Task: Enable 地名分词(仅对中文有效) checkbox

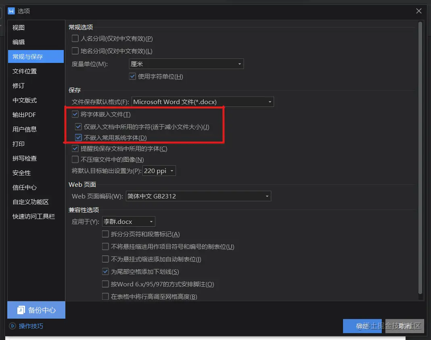Action: point(75,51)
